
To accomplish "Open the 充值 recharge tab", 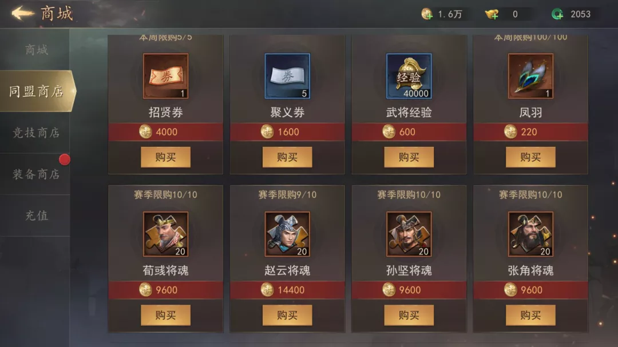I will 35,216.
